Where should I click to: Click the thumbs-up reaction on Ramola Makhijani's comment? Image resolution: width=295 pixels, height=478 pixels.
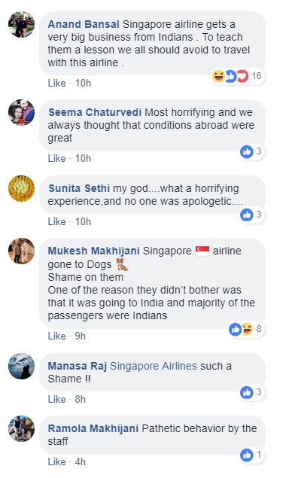[247, 455]
